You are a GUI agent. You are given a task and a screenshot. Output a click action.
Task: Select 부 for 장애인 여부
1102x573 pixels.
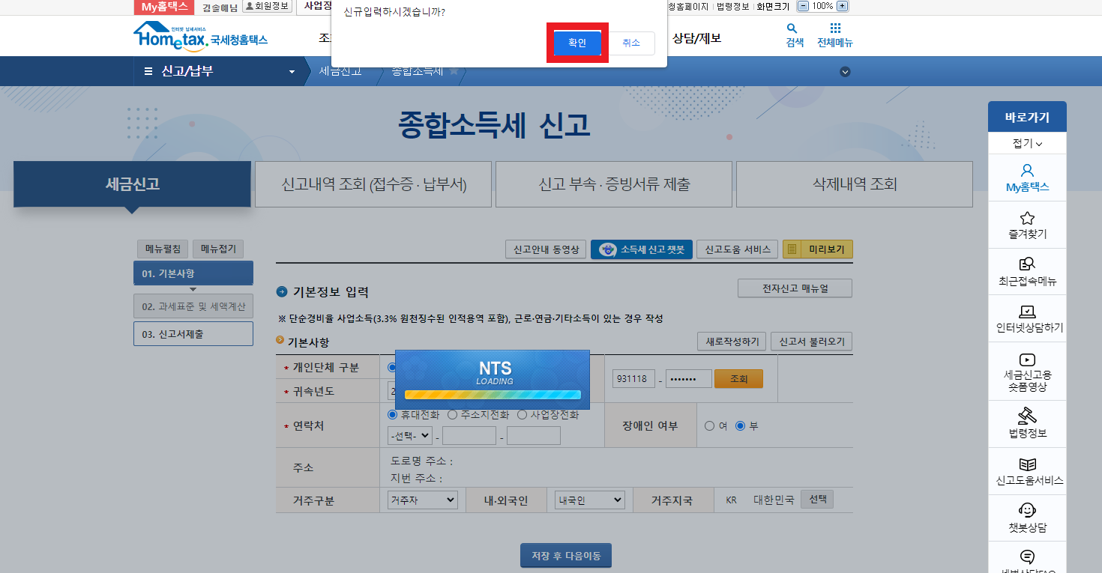tap(740, 425)
